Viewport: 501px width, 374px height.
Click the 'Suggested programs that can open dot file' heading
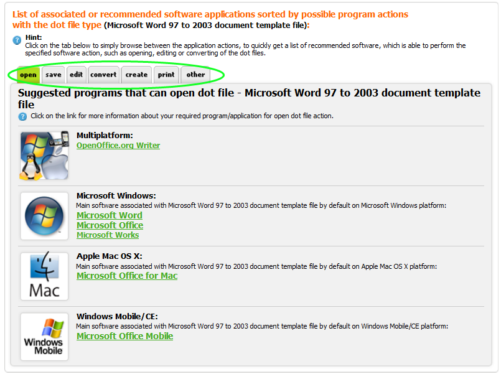click(249, 98)
